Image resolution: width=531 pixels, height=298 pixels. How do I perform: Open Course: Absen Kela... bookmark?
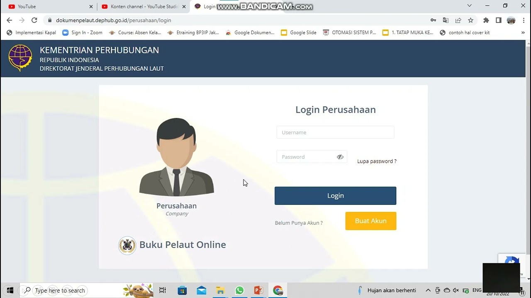click(x=135, y=33)
